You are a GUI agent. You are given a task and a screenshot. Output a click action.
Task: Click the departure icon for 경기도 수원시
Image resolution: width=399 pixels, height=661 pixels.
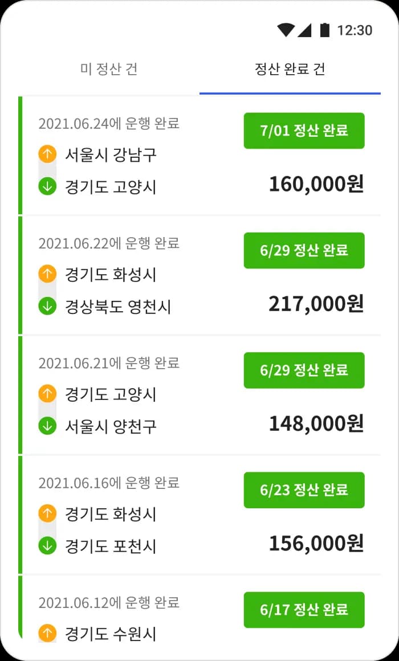pos(47,633)
